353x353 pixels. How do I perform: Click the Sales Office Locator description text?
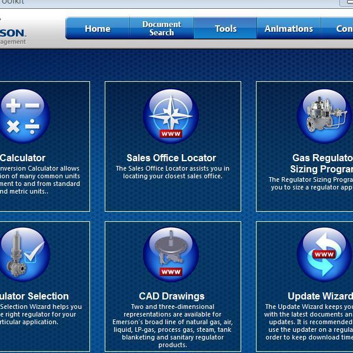point(172,172)
